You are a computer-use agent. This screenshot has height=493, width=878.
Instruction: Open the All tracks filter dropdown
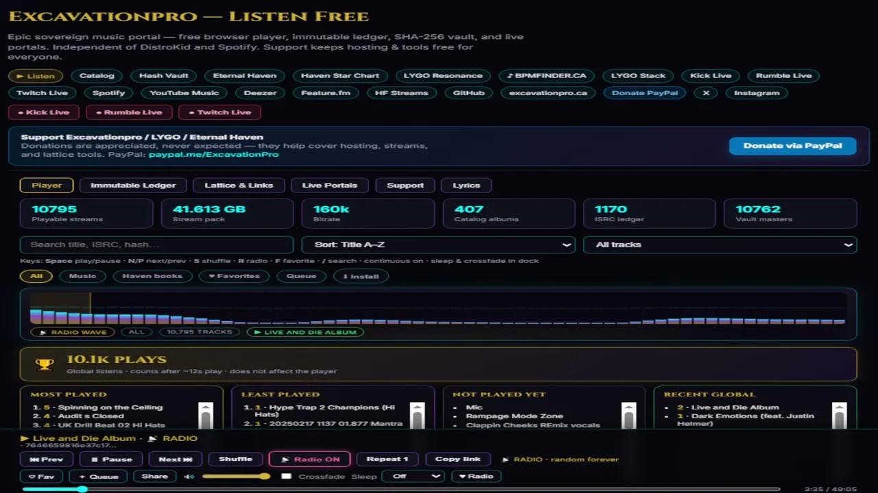point(720,244)
